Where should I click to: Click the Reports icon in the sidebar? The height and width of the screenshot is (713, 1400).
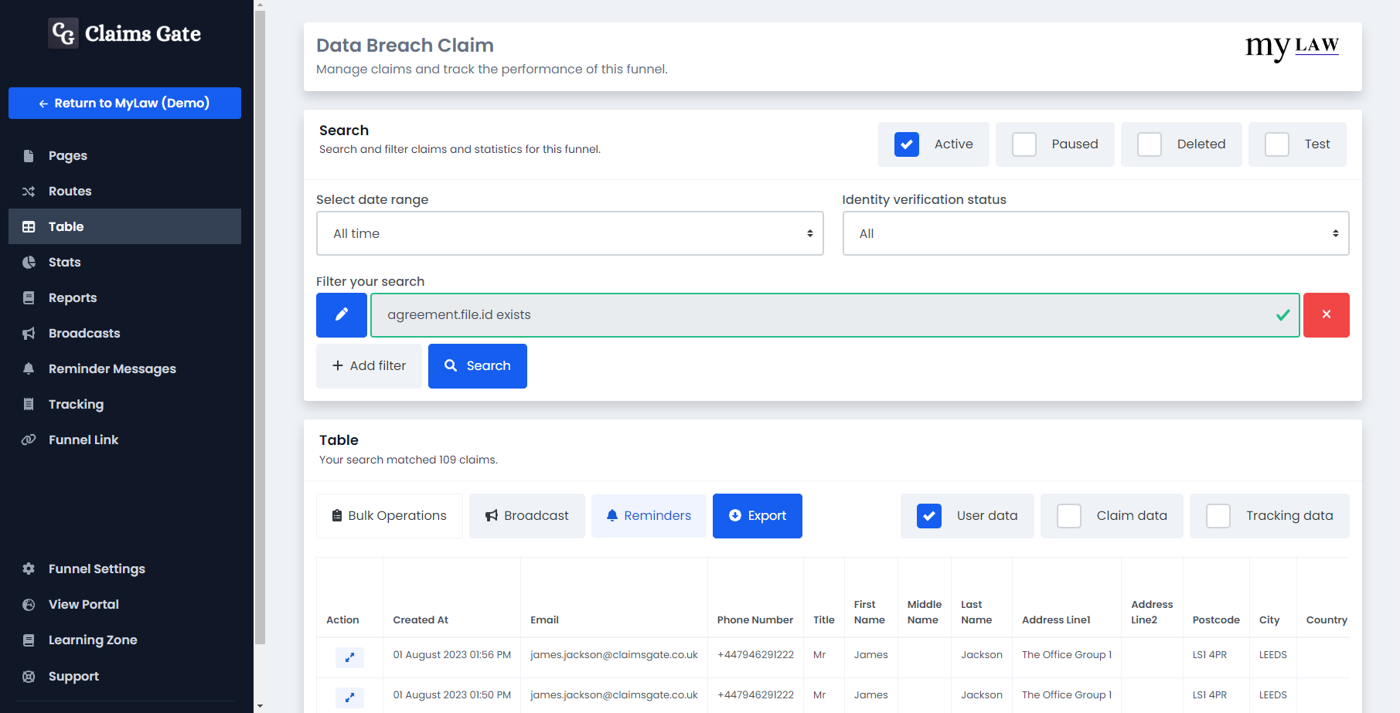click(29, 298)
